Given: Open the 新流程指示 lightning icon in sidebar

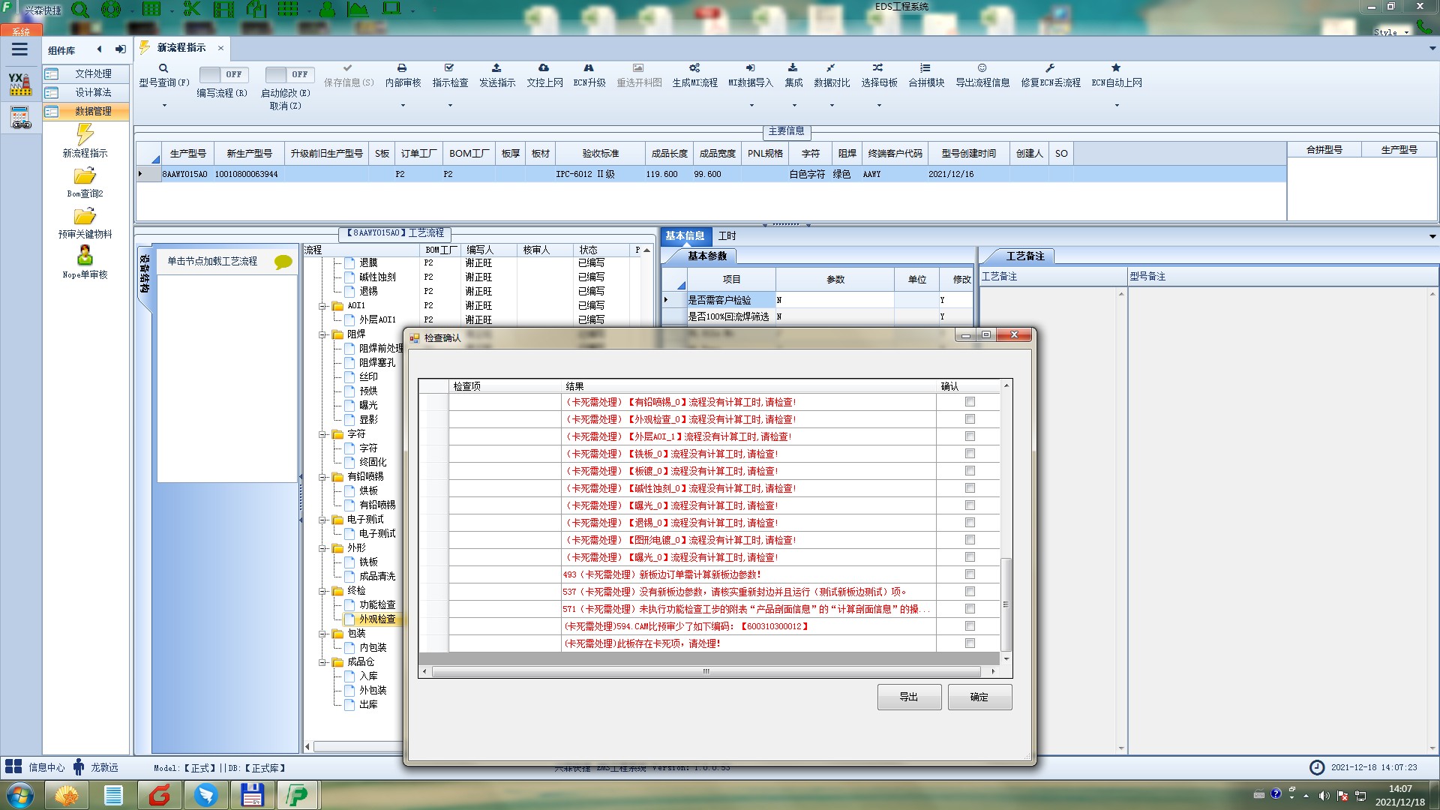Looking at the screenshot, I should point(85,135).
